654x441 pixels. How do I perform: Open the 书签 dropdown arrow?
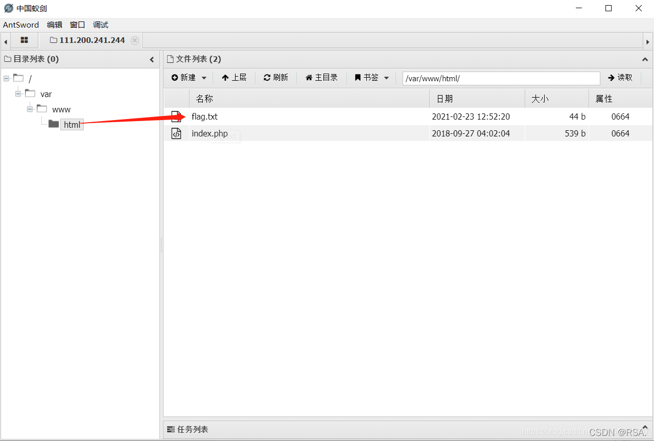coord(386,78)
